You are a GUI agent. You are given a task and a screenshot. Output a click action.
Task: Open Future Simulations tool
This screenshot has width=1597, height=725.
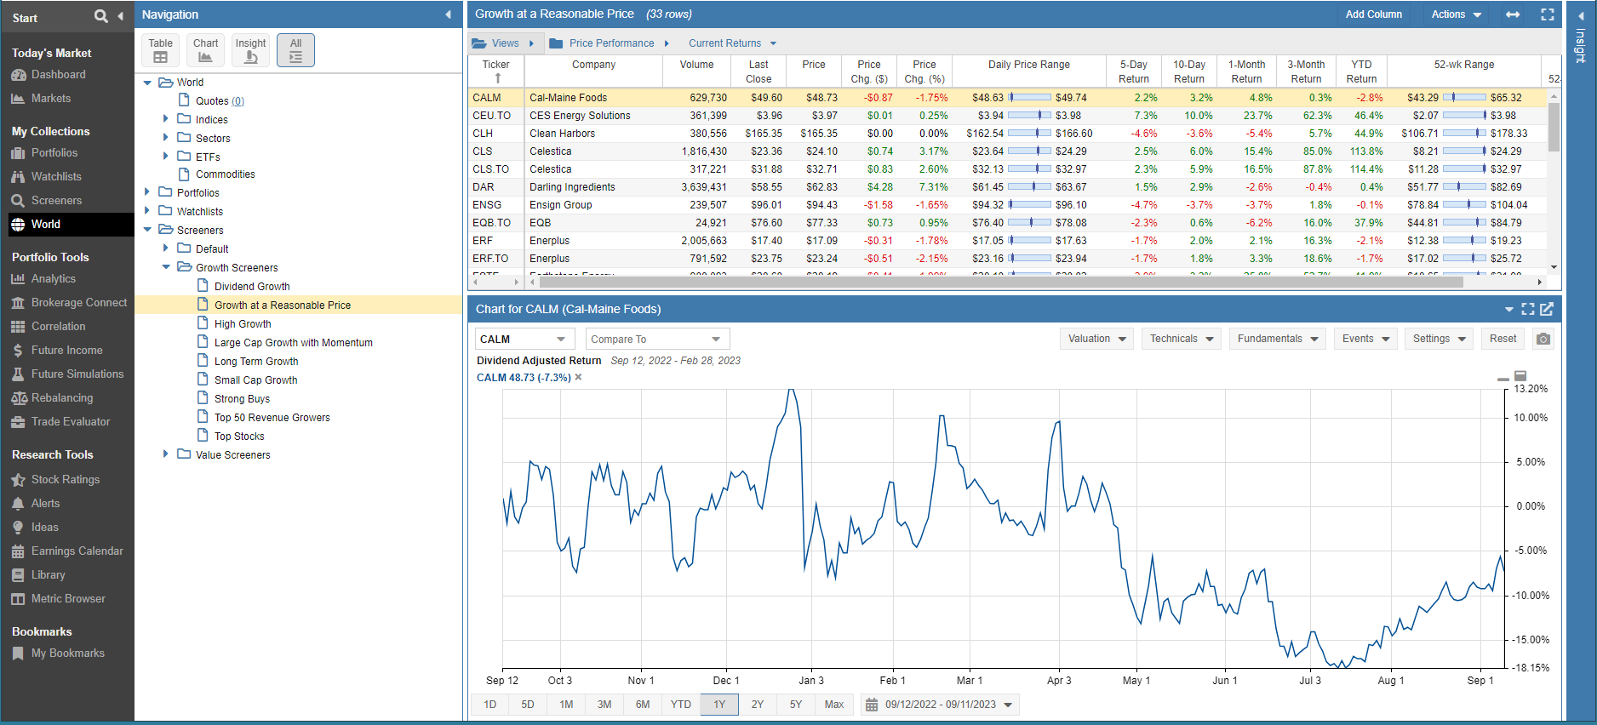[x=77, y=374]
